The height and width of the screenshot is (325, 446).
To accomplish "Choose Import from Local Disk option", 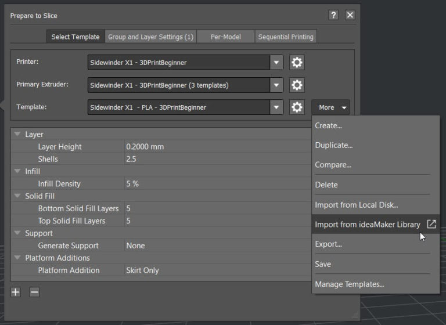I will point(356,204).
